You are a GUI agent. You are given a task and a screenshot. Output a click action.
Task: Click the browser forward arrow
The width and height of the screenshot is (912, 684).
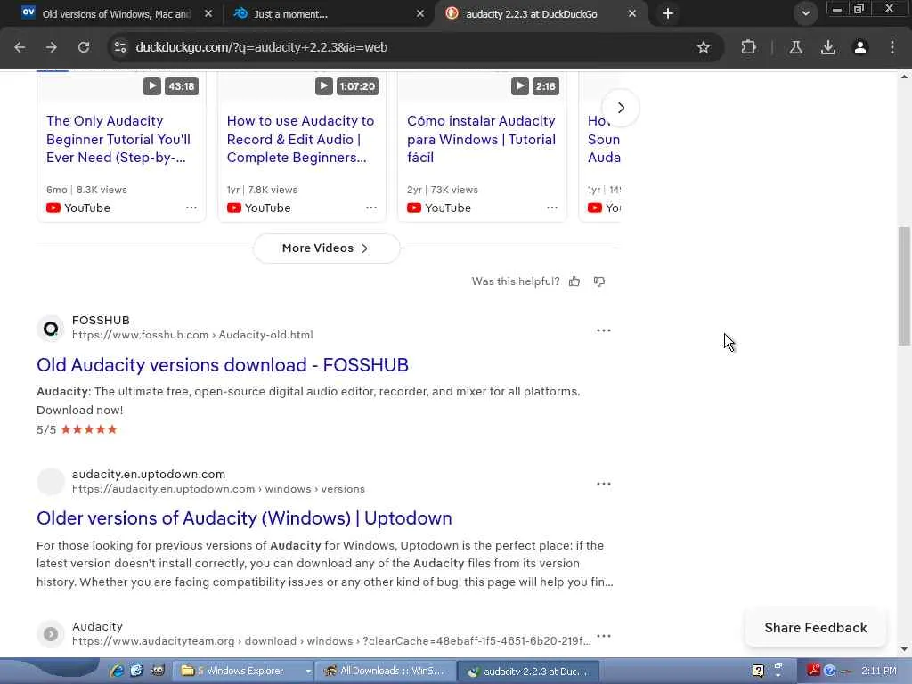click(x=52, y=47)
